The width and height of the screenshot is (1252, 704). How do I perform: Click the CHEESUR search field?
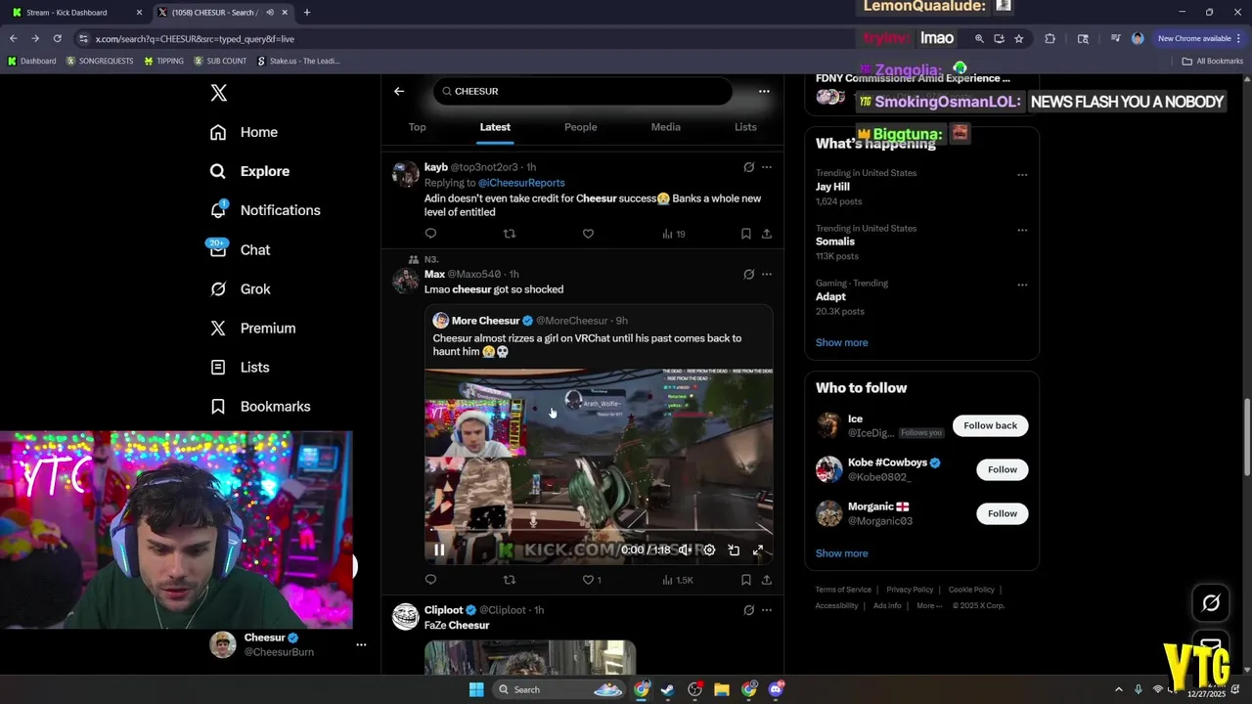pos(583,91)
